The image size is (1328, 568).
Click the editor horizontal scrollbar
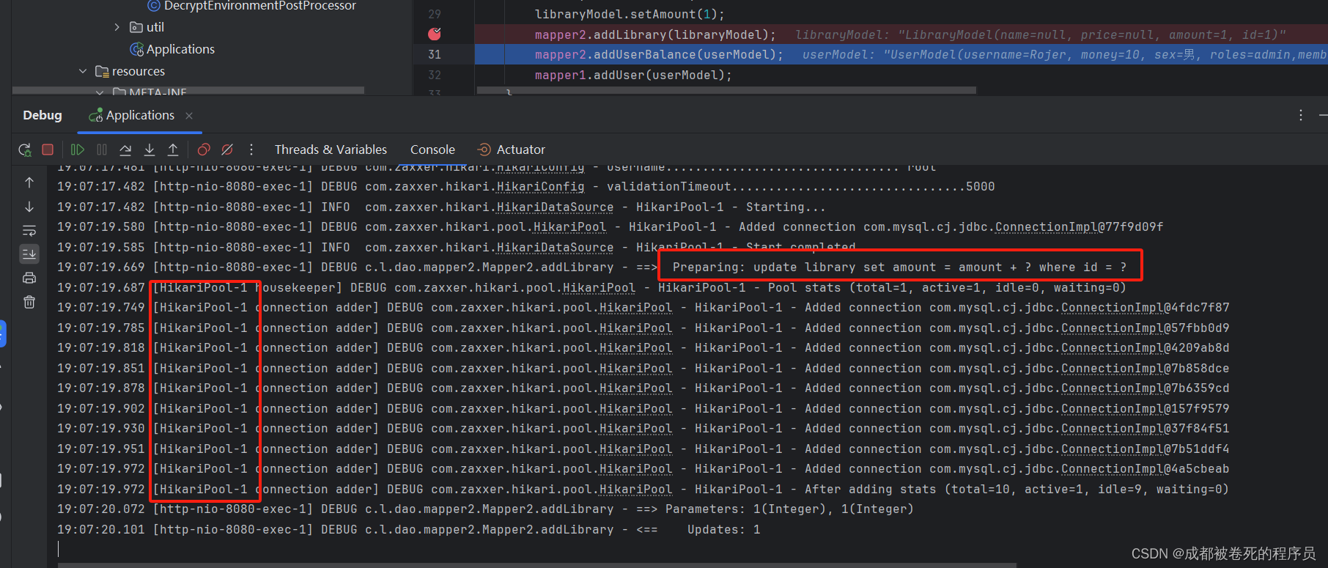point(726,90)
